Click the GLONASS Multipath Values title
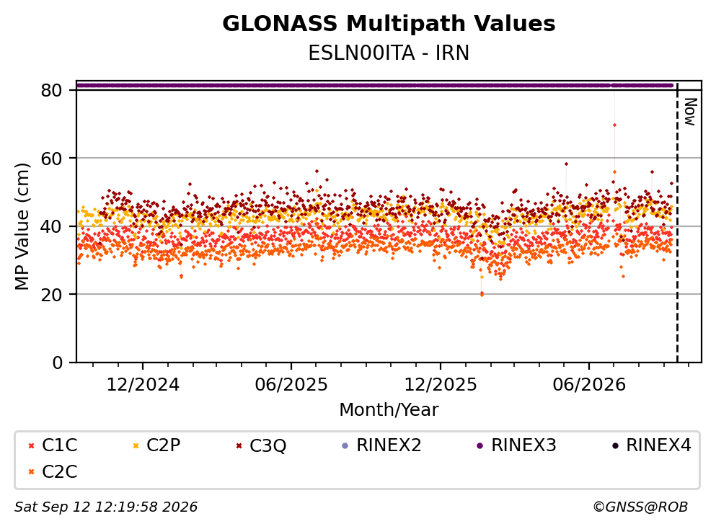Screen dimensions: 716x529 [x=389, y=24]
